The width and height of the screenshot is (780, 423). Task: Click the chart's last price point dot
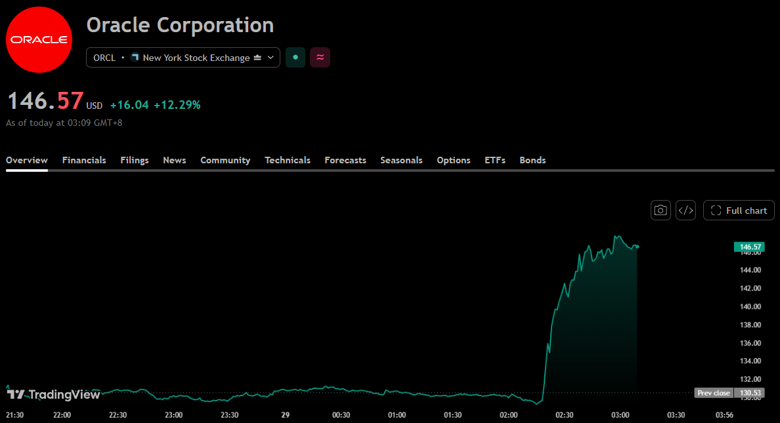tap(638, 247)
